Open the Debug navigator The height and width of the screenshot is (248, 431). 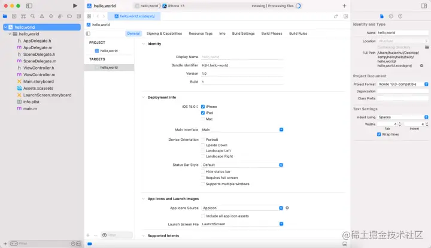click(x=60, y=16)
